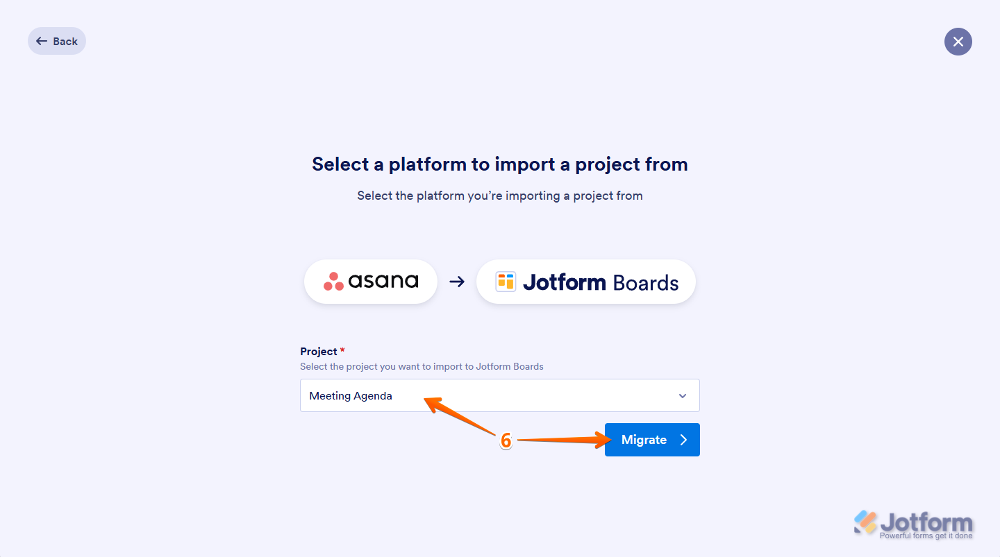The image size is (1000, 557).
Task: Expand the Project dropdown chevron
Action: (683, 396)
